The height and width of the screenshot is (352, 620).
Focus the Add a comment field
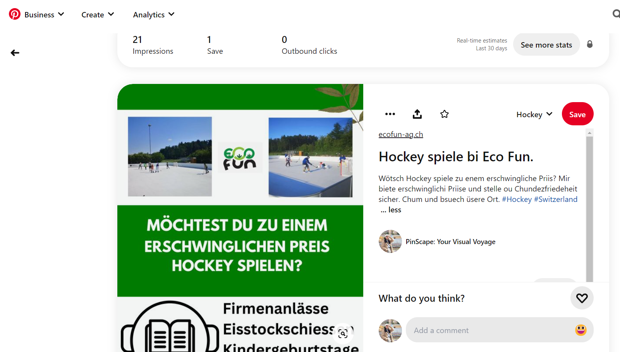(500, 330)
